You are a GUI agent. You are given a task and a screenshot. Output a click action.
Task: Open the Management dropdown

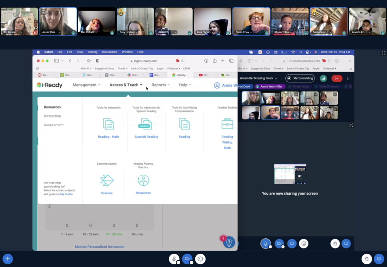86,85
